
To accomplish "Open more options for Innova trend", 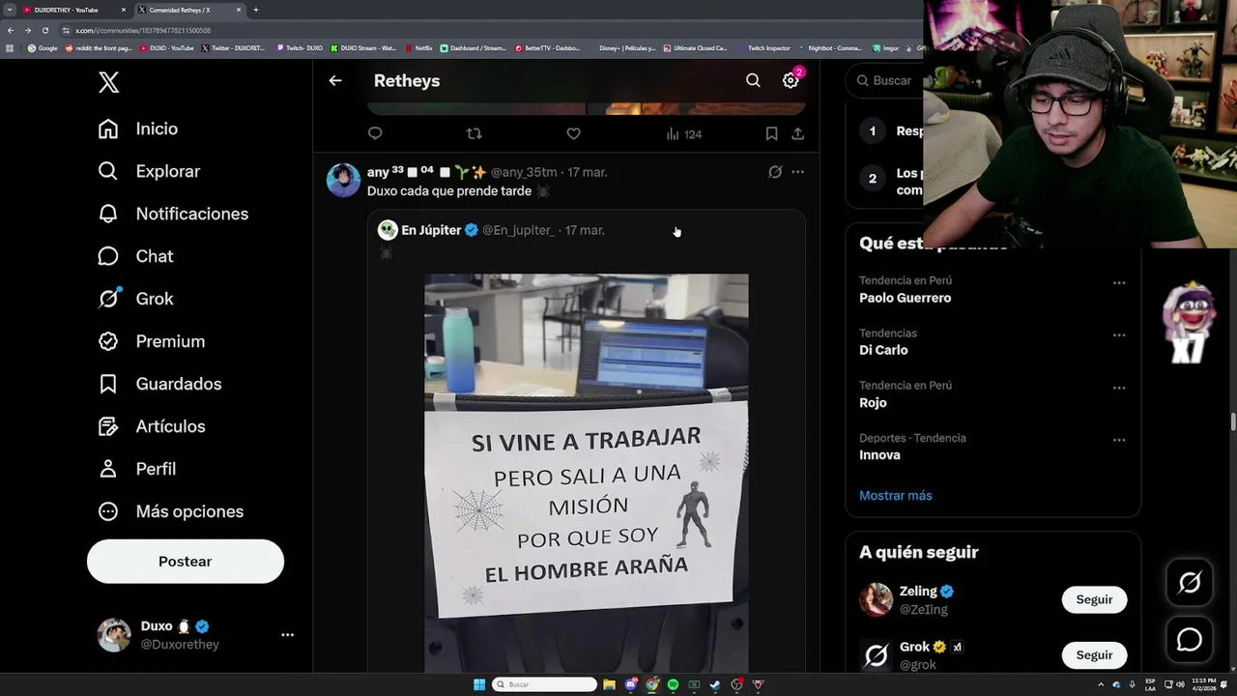I will (x=1119, y=440).
